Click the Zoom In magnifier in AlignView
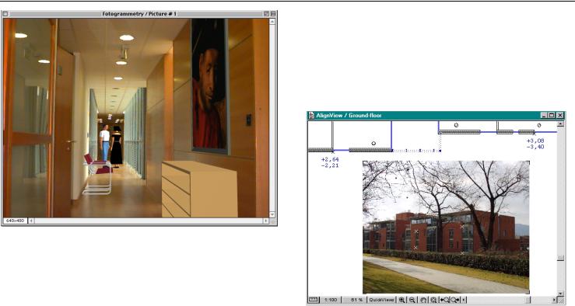 coord(402,300)
